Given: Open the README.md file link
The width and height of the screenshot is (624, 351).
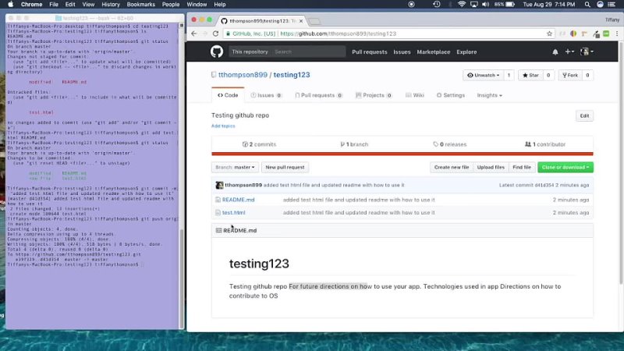Looking at the screenshot, I should point(238,200).
